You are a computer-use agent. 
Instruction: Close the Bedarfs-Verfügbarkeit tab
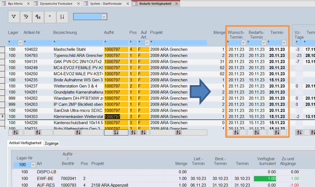click(x=176, y=4)
